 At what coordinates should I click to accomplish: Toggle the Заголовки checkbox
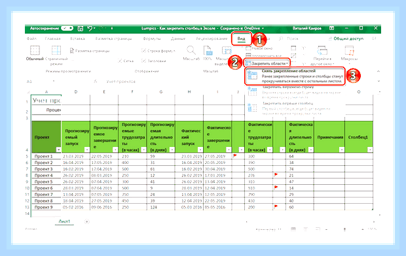click(143, 61)
